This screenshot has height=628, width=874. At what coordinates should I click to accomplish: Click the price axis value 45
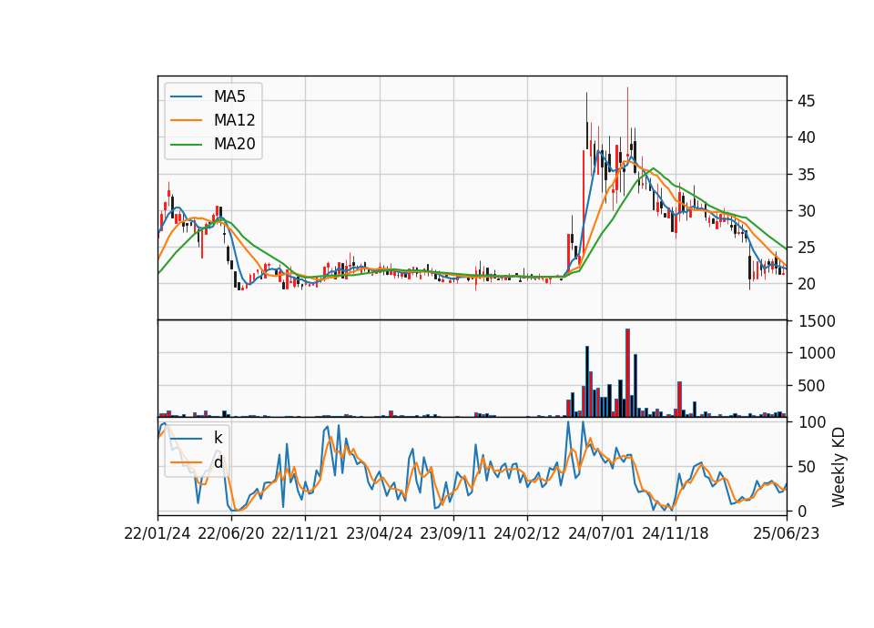pos(806,101)
